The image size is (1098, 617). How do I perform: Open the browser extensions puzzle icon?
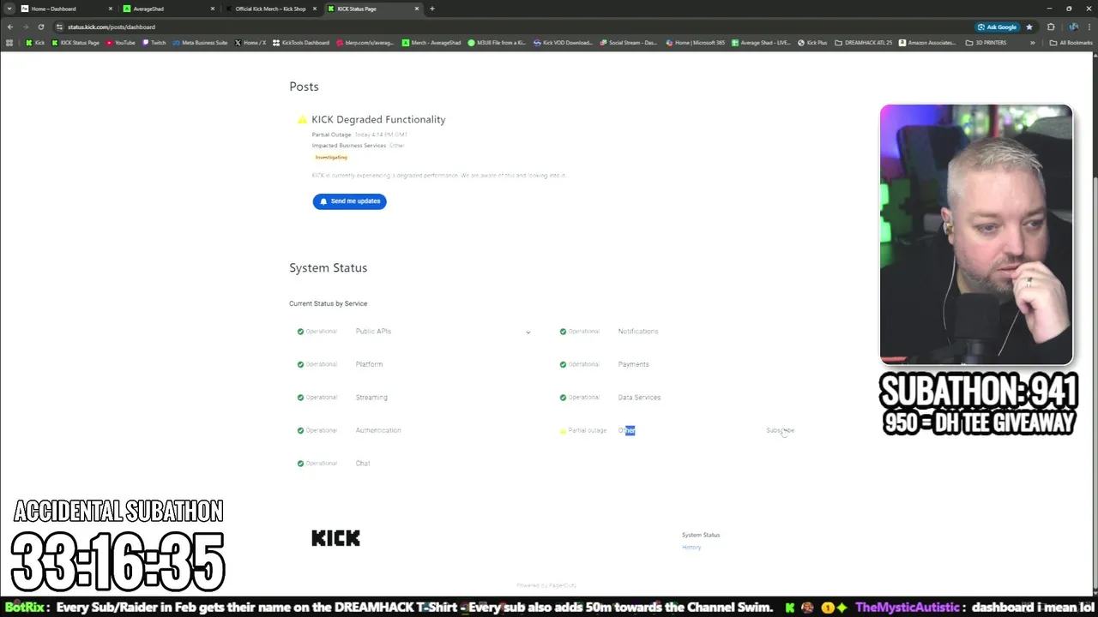[1051, 27]
